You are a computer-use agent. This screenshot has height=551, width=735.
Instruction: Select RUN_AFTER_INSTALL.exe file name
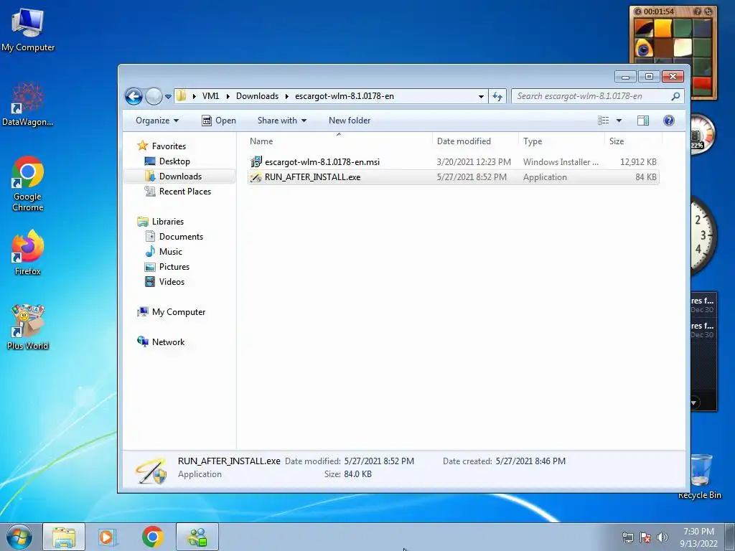[x=313, y=177]
